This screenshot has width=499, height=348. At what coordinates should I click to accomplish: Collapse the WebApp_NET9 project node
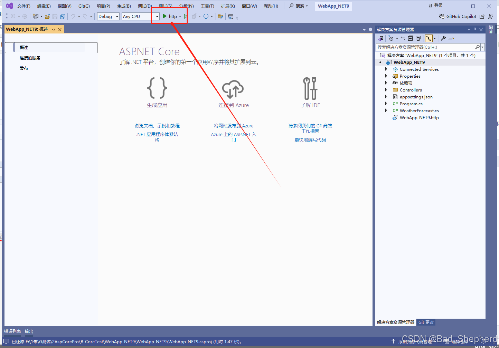[x=380, y=62]
